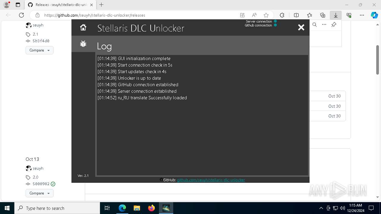Open Task View on the taskbar

pyautogui.click(x=107, y=208)
